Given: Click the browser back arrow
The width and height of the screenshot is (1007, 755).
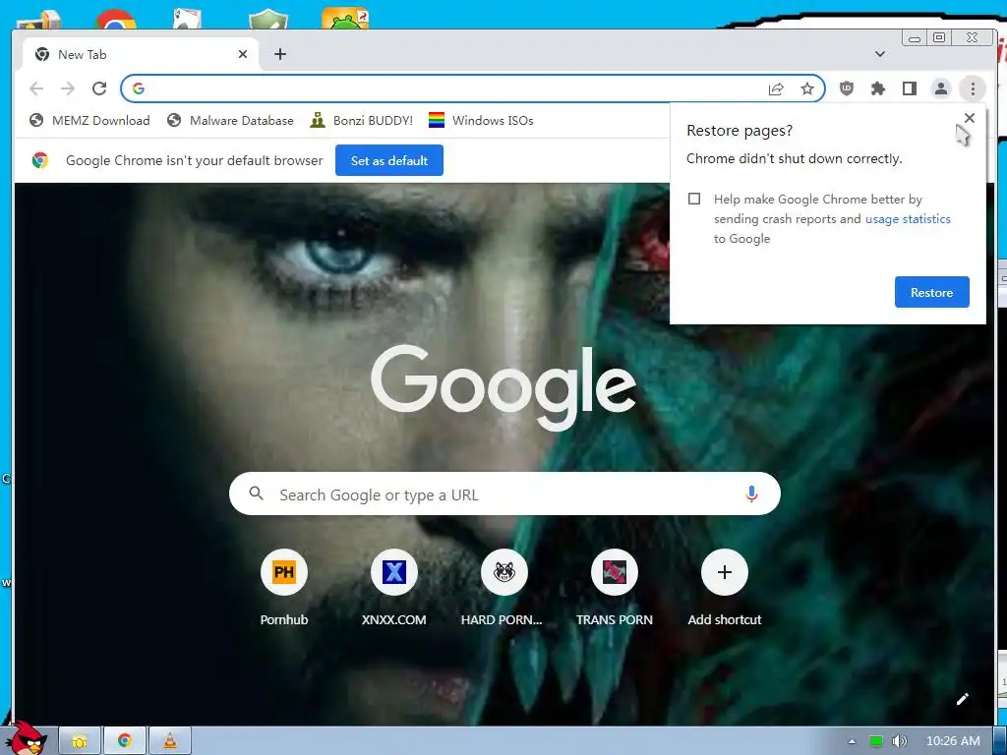Looking at the screenshot, I should point(36,88).
